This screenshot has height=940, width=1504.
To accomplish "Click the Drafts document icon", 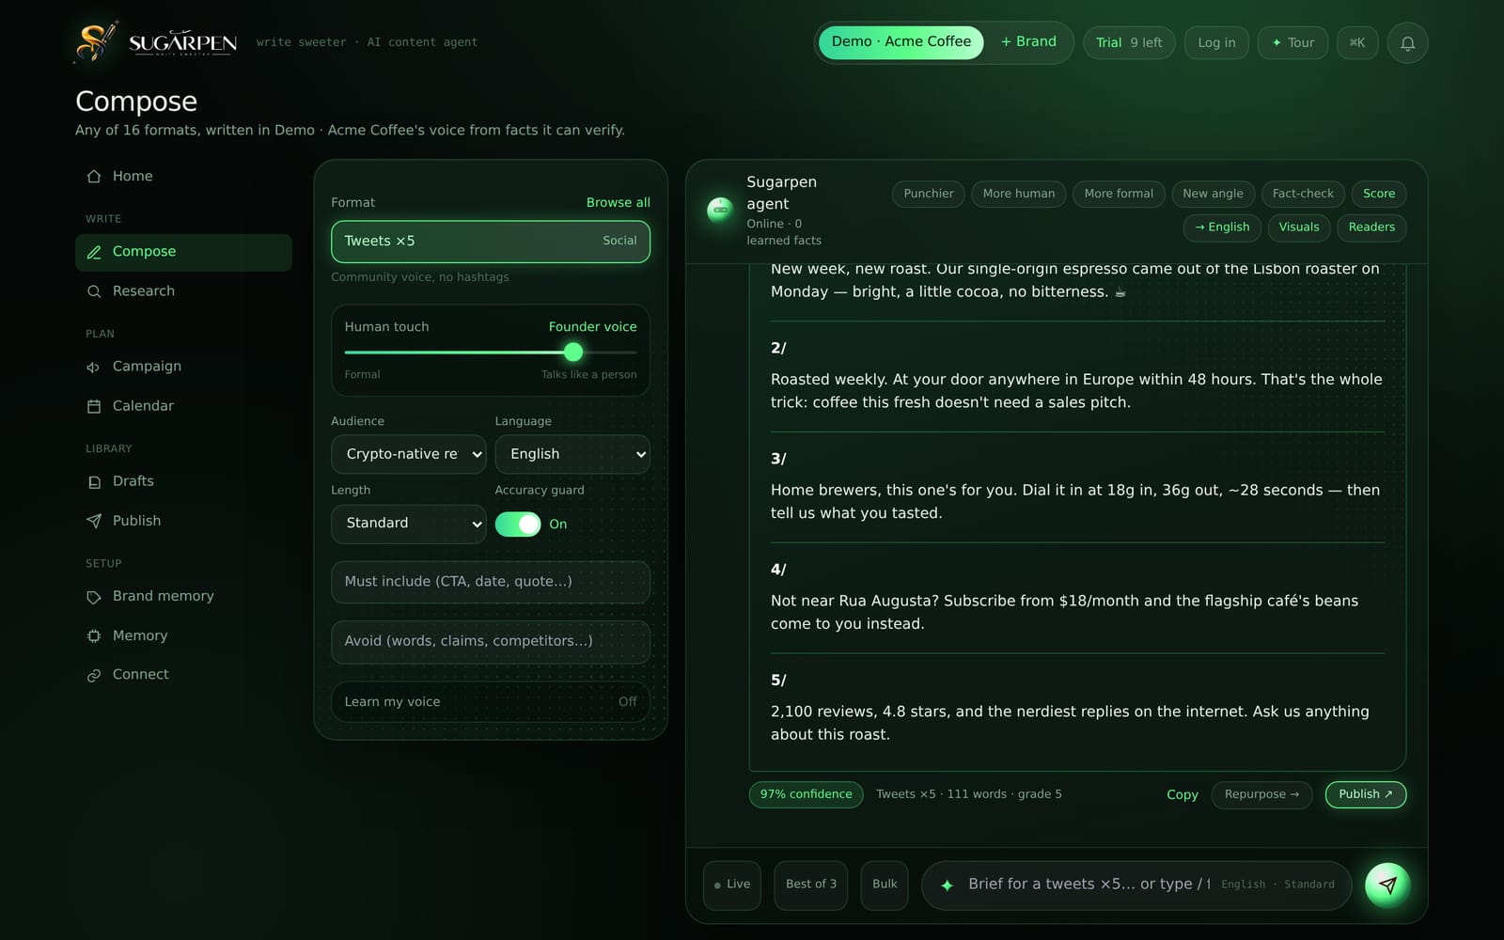I will click(x=94, y=481).
